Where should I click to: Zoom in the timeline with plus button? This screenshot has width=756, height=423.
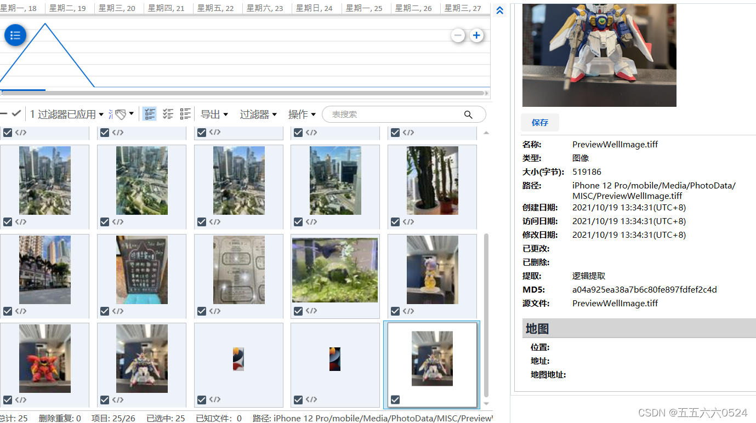476,36
